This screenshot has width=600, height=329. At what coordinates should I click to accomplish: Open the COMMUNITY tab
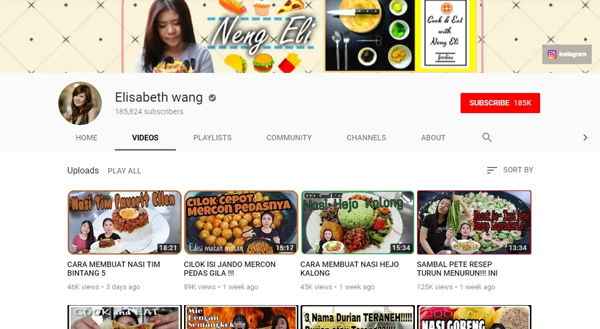click(x=289, y=138)
